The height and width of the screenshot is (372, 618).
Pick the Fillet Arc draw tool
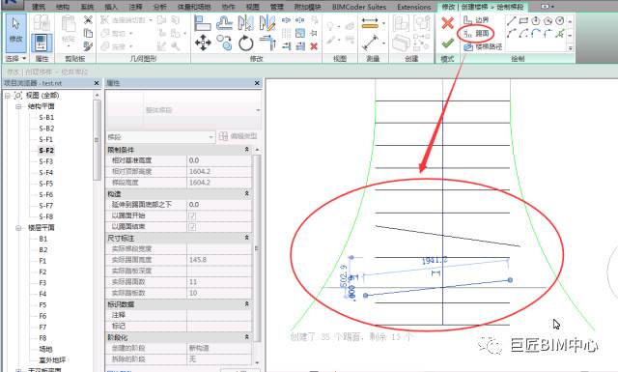tap(548, 34)
